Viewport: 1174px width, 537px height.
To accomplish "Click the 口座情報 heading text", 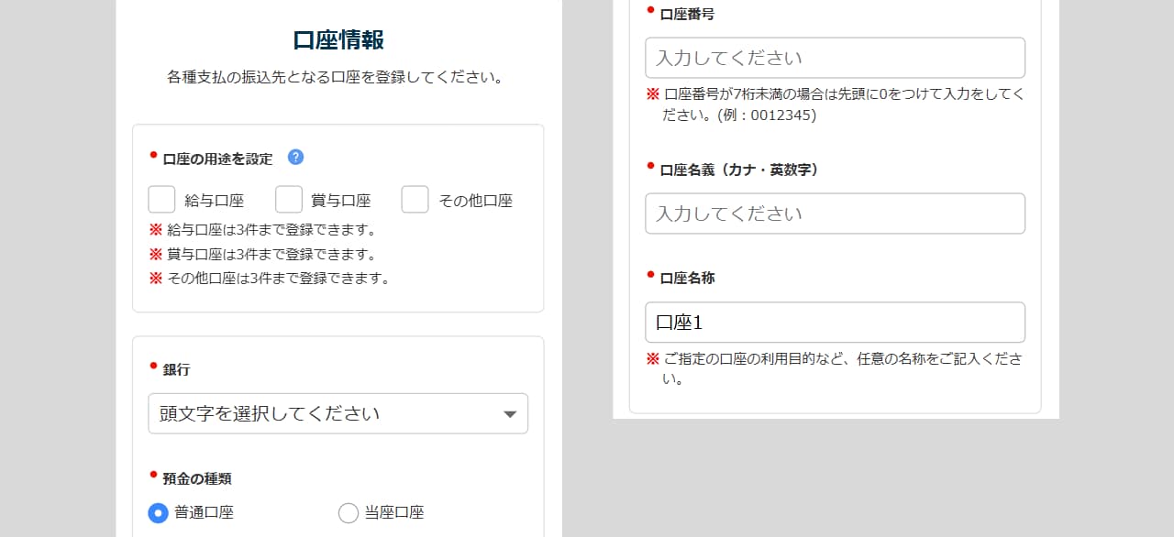I will (x=338, y=40).
